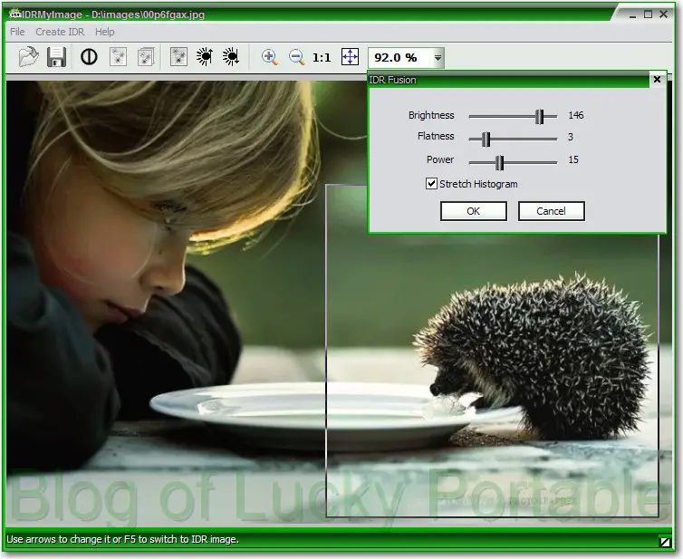The image size is (683, 559).
Task: Click the Brightness slider handle
Action: pos(539,116)
